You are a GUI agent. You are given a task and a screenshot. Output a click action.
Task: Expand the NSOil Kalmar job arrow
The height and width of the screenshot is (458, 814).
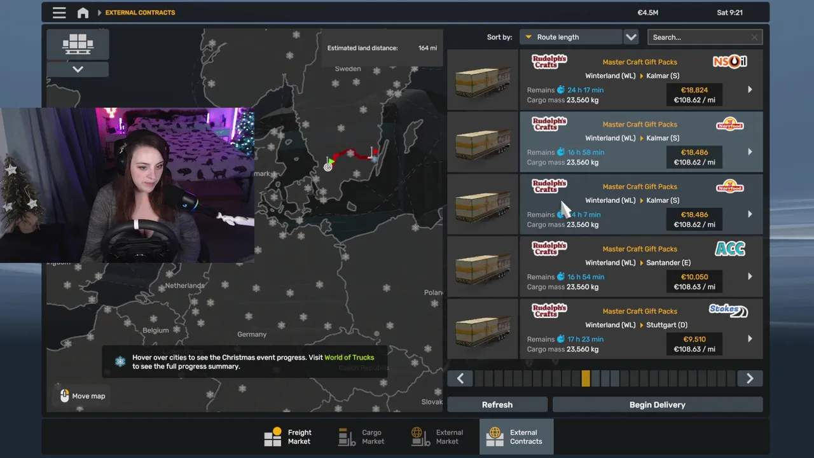point(750,90)
